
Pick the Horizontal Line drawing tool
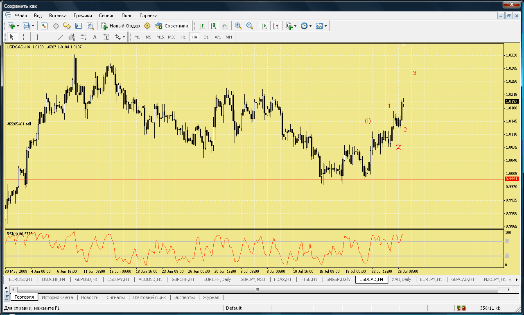coord(49,37)
